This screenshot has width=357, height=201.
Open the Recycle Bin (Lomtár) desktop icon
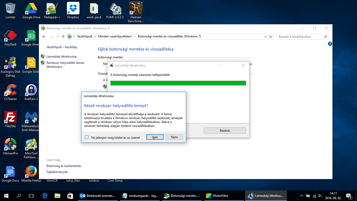(x=10, y=10)
